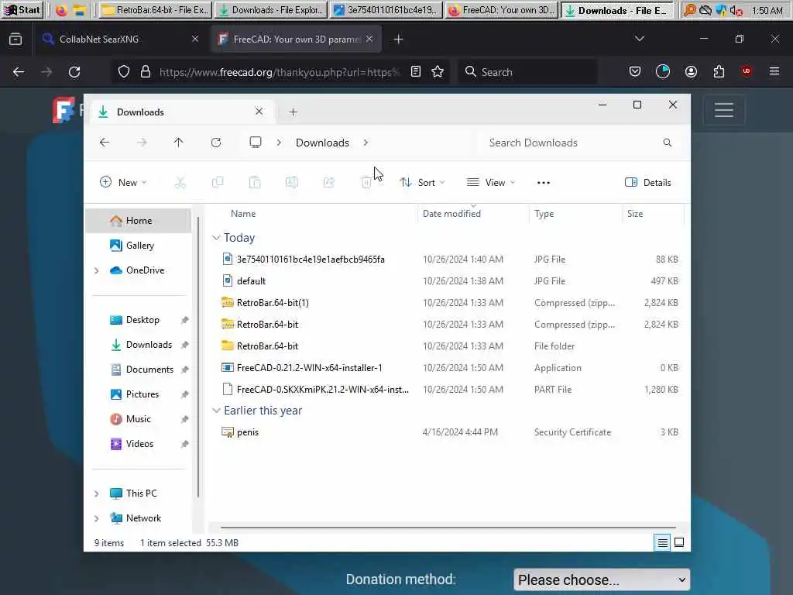
Task: Select Home in the navigation pane
Action: tap(139, 221)
